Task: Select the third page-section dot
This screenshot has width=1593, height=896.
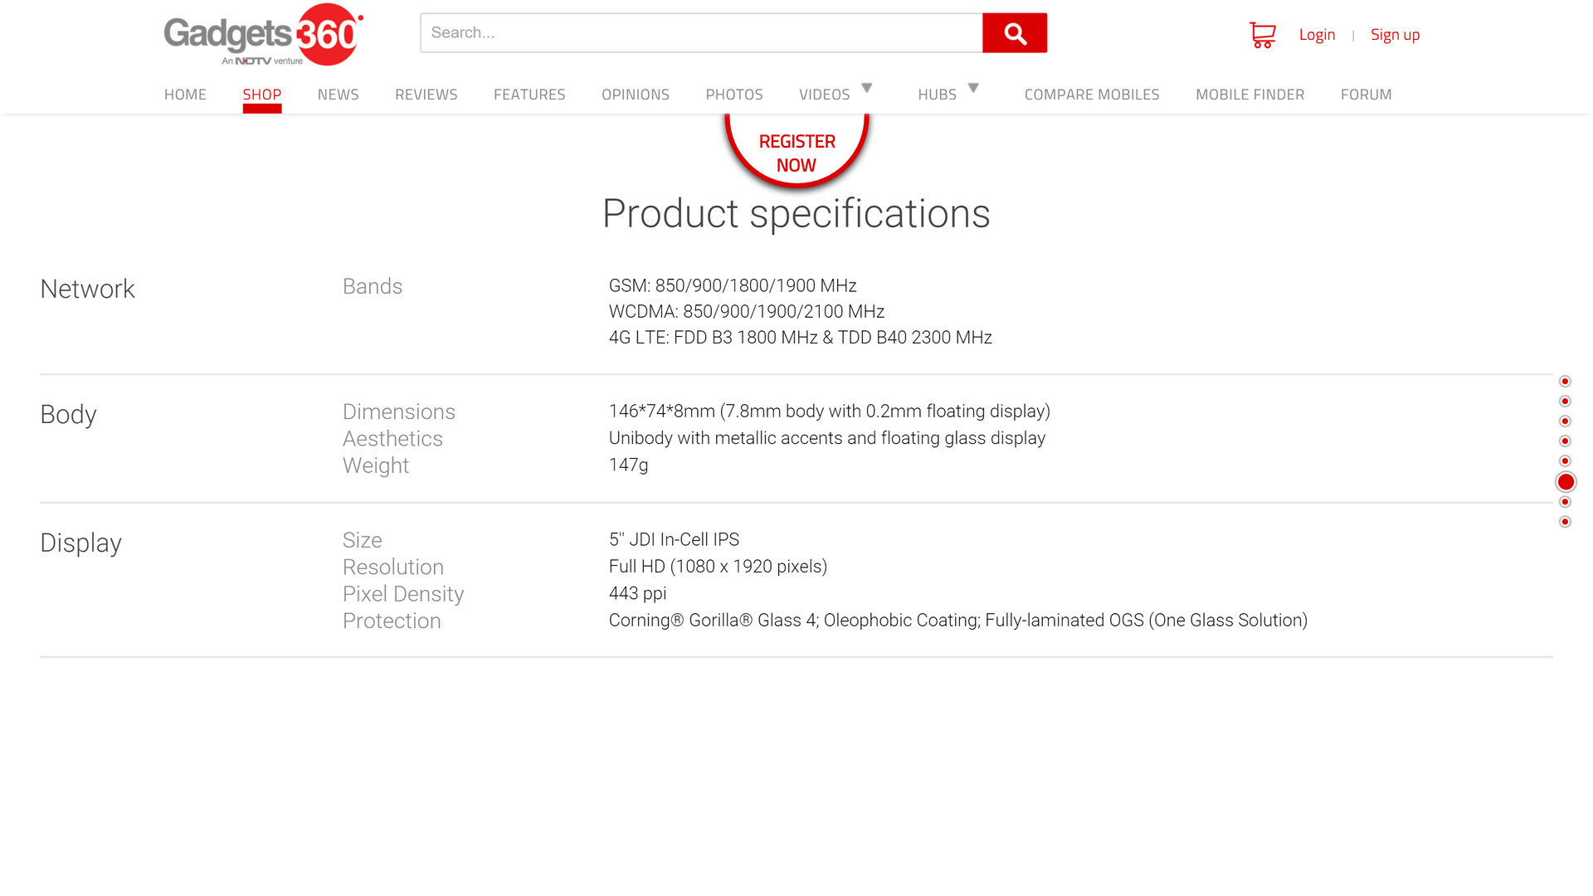Action: 1565,421
